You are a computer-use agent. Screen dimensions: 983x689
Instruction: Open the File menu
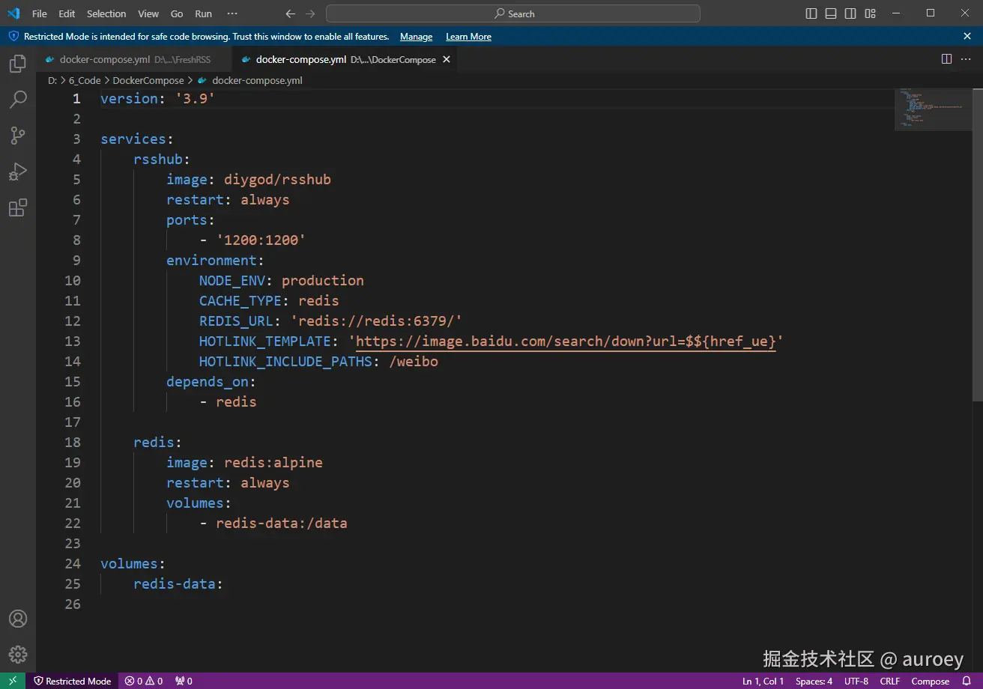coord(39,13)
